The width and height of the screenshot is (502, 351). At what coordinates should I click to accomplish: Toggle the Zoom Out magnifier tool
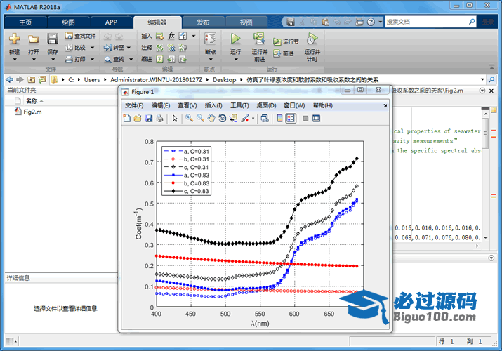200,119
